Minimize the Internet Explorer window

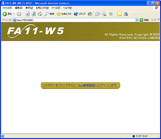149,3
